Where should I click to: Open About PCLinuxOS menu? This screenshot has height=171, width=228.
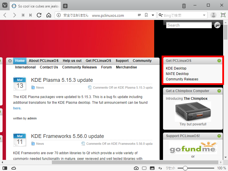click(x=44, y=61)
